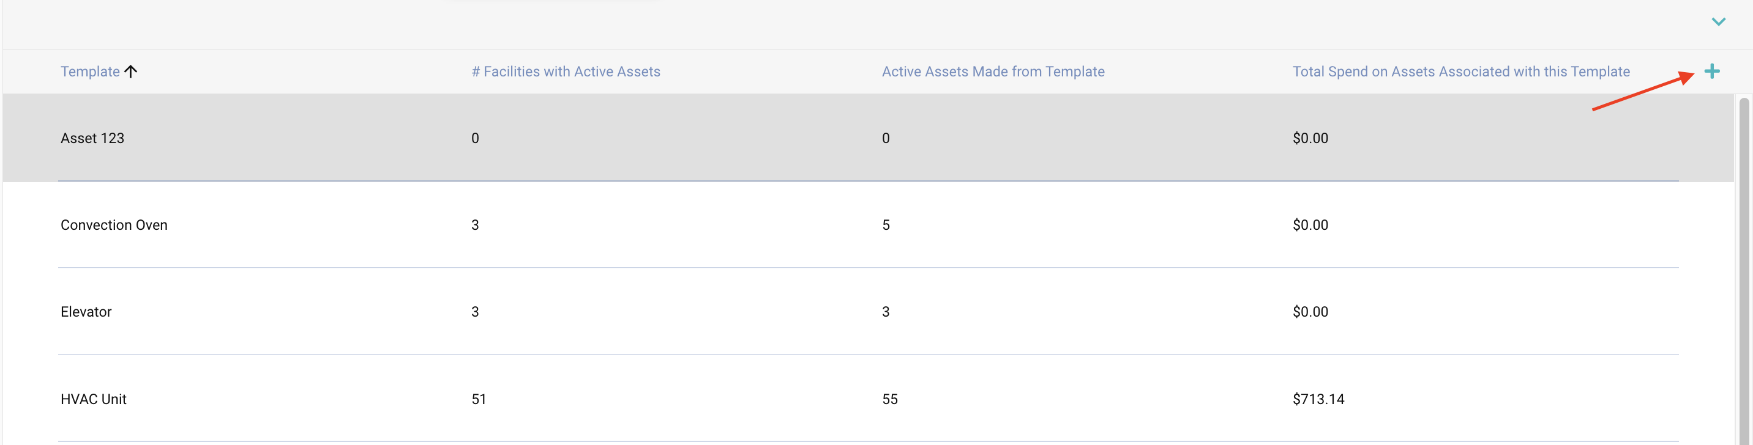Click Asset 123 total spend $0.00
Screen dimensions: 1753x445
[x=1310, y=138]
